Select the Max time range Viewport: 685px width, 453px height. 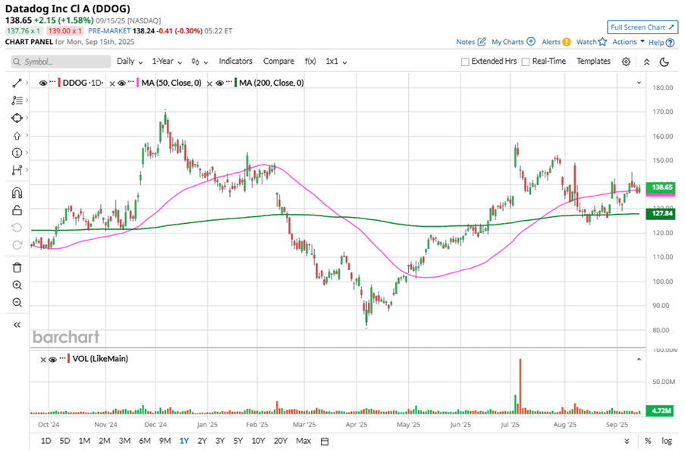pos(303,441)
